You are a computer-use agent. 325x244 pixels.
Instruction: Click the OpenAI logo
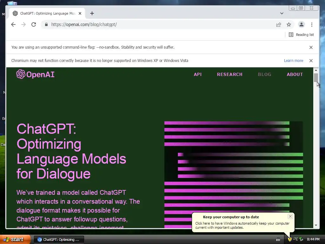tap(35, 74)
